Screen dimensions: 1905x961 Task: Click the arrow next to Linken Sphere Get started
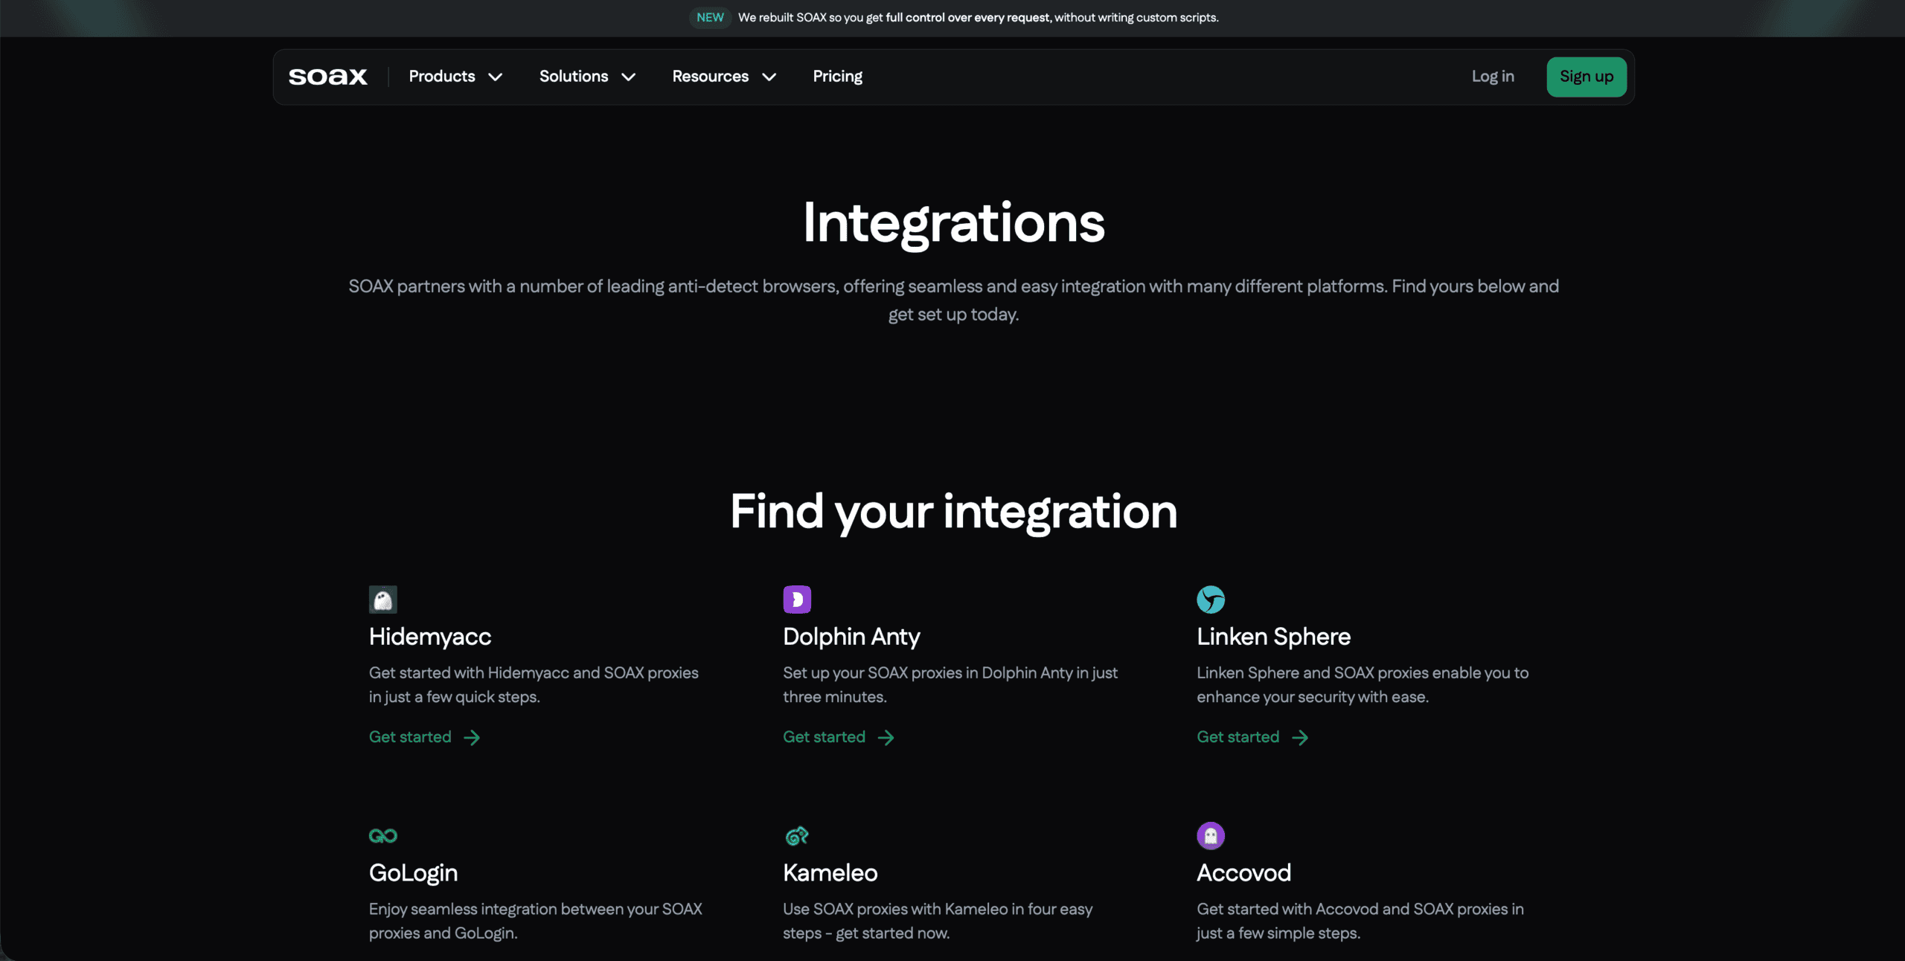1300,737
